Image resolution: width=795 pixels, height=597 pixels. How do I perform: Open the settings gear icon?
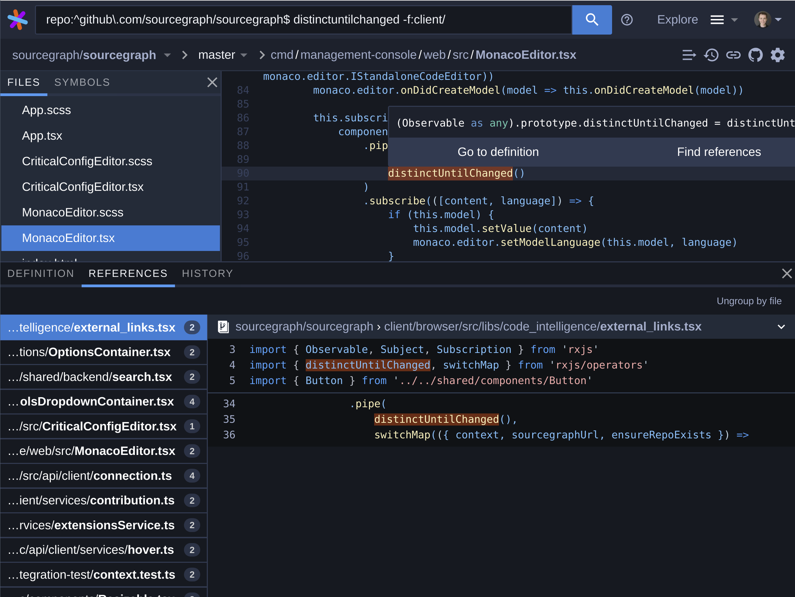click(x=777, y=55)
